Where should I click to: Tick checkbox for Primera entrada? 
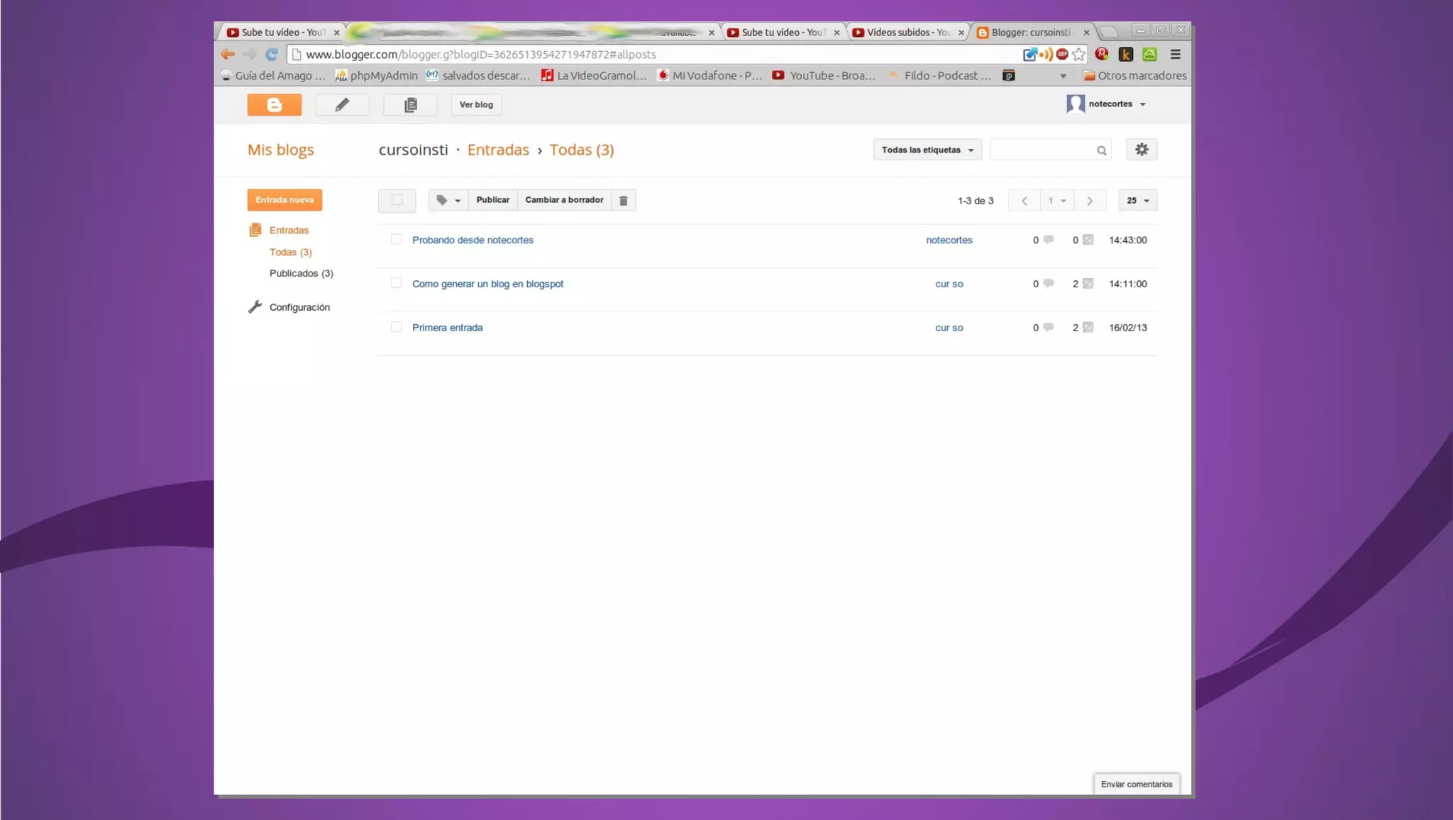point(396,327)
